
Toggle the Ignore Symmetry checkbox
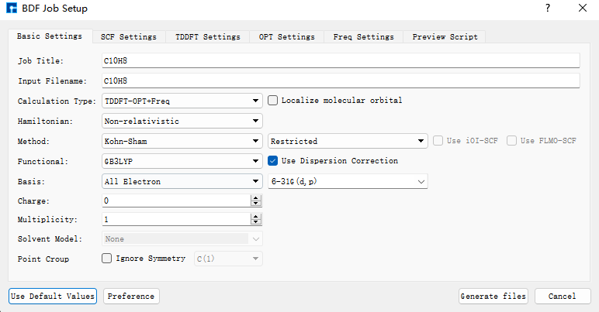click(x=106, y=259)
